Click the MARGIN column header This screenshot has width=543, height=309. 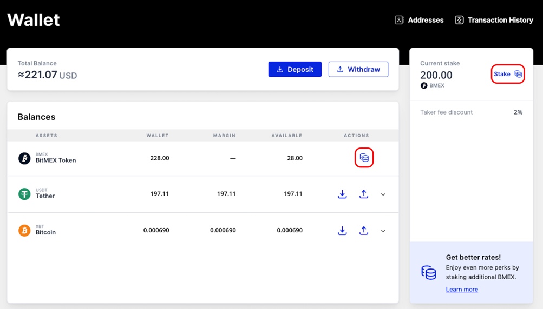225,136
